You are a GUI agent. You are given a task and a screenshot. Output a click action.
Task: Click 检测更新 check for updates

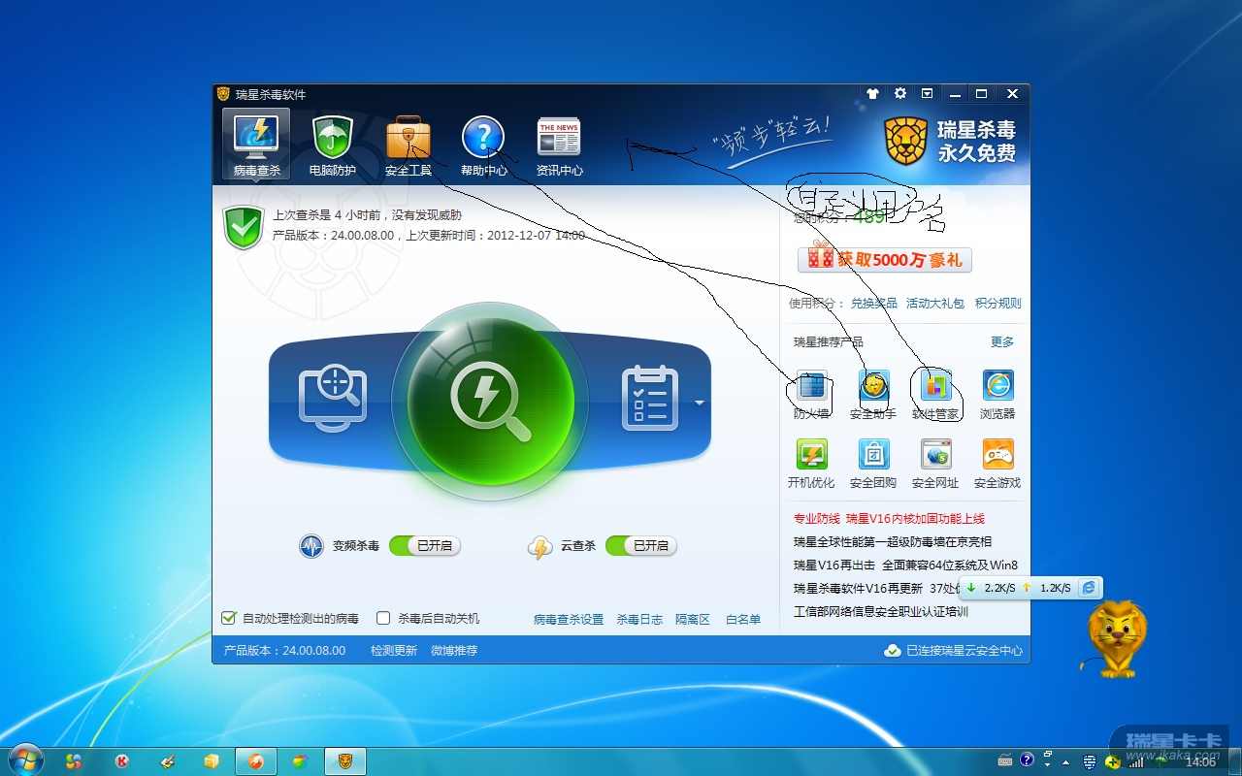coord(394,651)
